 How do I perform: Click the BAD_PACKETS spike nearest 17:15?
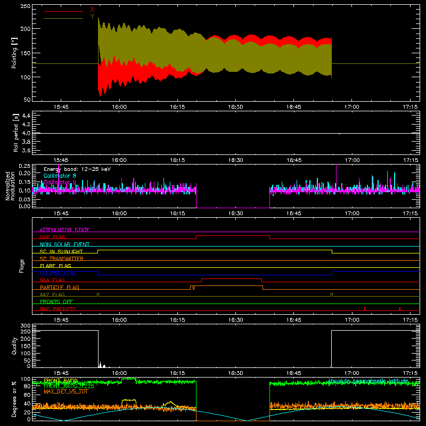(x=400, y=309)
